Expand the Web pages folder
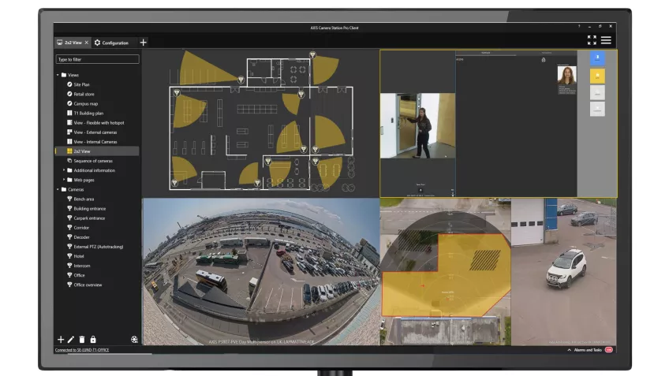The height and width of the screenshot is (376, 669). 64,180
